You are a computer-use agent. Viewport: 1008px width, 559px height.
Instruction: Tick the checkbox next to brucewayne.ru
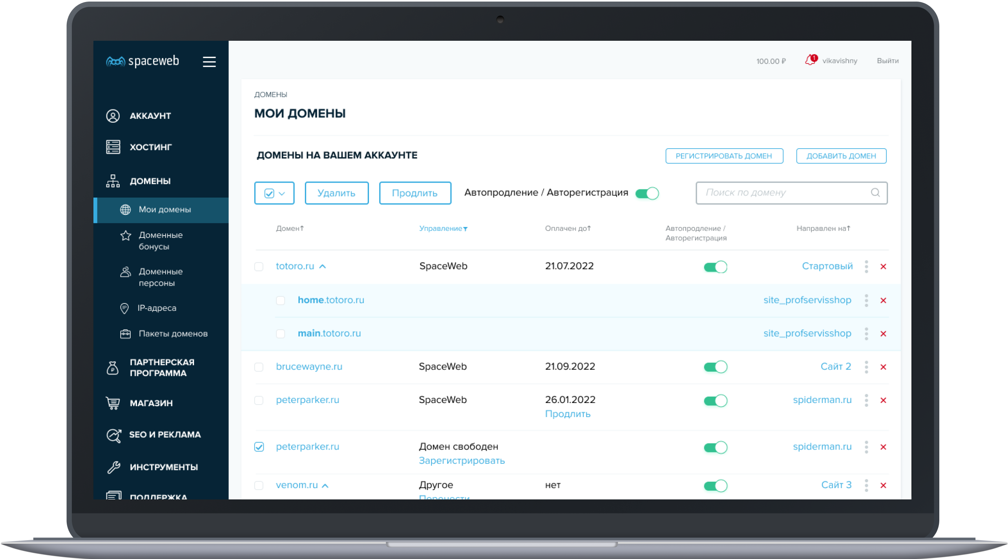pos(259,367)
